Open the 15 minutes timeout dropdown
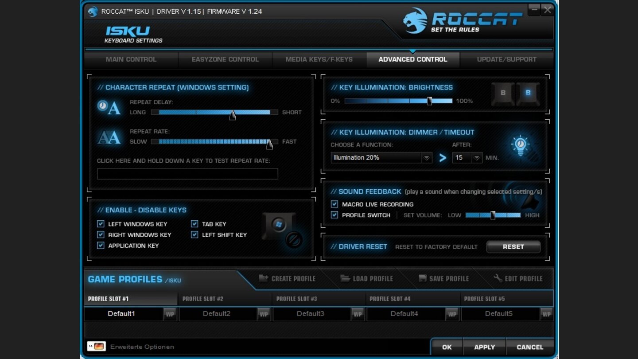Screen dimensions: 638x359 [x=467, y=158]
